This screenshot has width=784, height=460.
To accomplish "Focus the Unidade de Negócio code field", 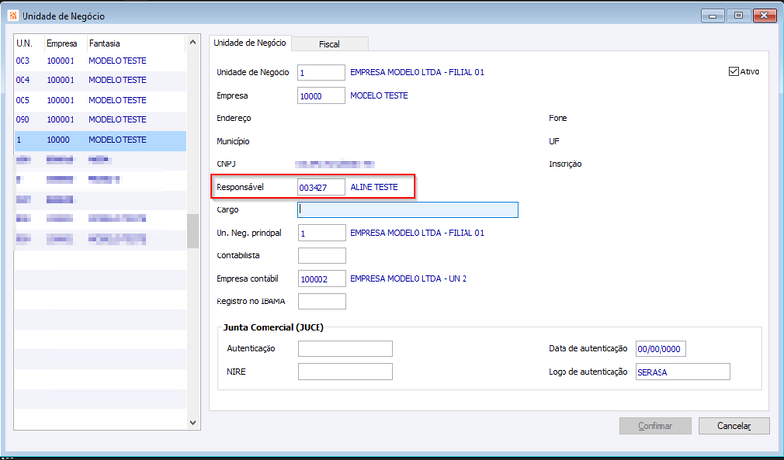I will 321,72.
